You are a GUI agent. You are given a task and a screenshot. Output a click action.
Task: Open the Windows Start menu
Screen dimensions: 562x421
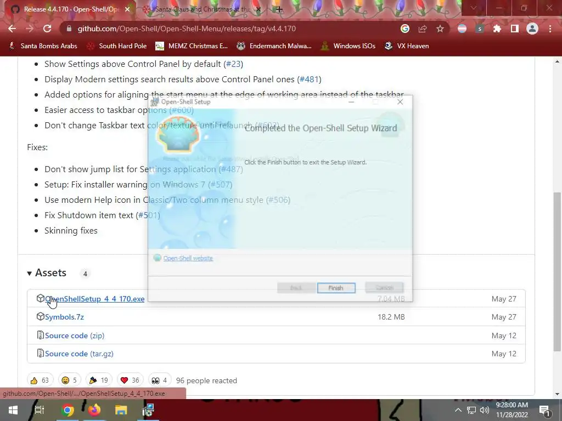click(13, 410)
